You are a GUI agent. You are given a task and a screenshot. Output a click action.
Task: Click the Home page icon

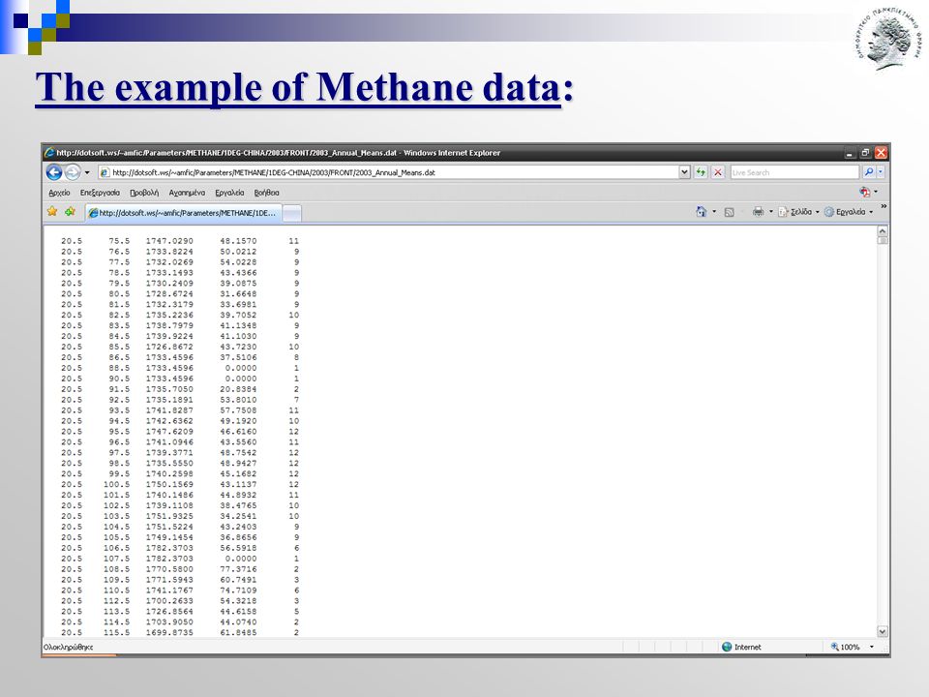pyautogui.click(x=701, y=212)
